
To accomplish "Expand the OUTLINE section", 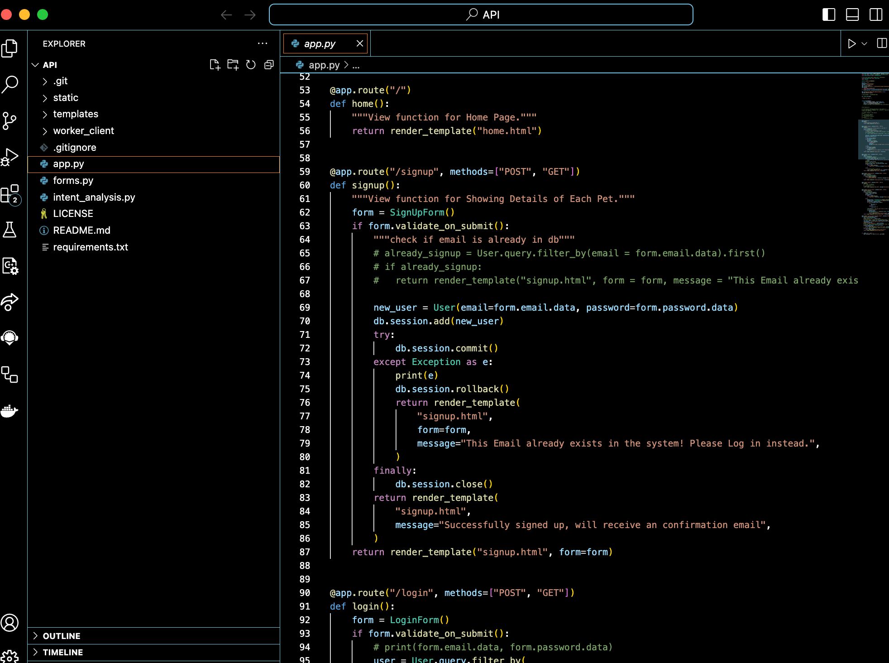I will coord(153,636).
